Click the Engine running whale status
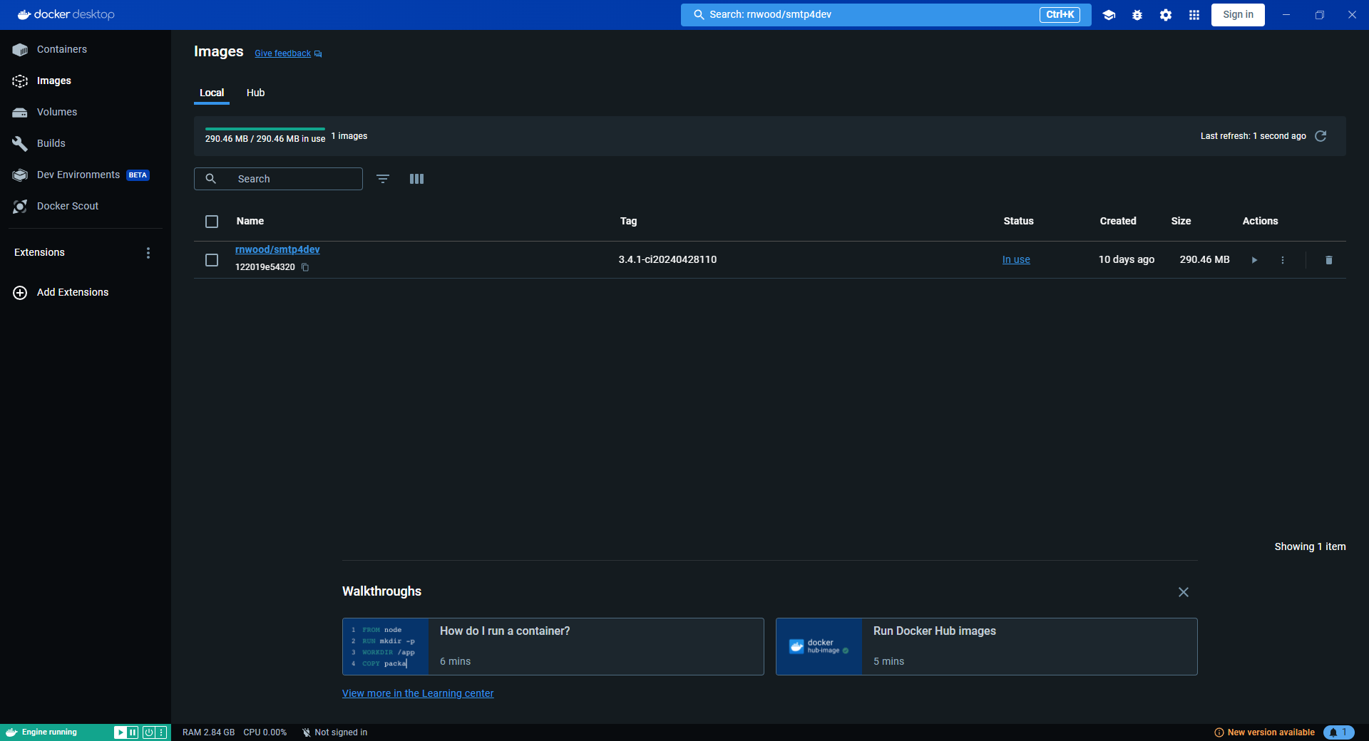Screen dimensions: 1369x741 pyautogui.click(x=43, y=732)
